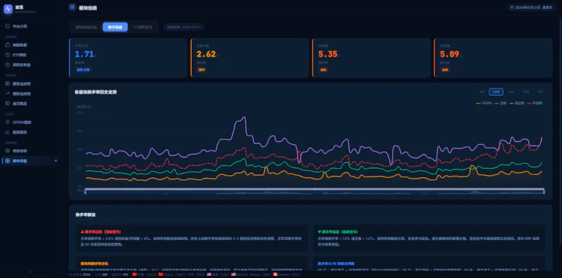
Task: Click the 期货龙虎榜 table icon
Action: click(8, 84)
